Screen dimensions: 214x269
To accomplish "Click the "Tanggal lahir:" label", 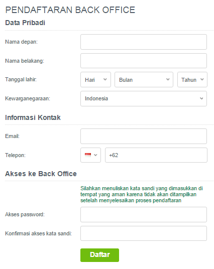I will (21, 79).
